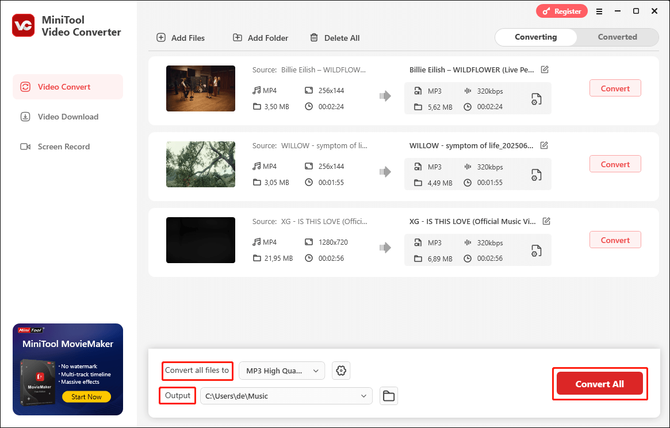Click the '5,62 MB' output size

[440, 107]
